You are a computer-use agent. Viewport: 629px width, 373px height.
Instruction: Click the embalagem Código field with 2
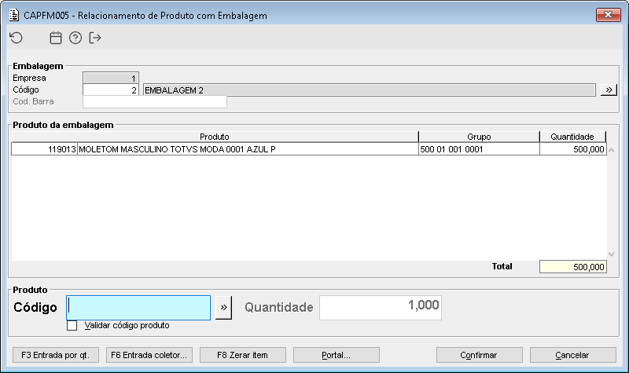pos(111,90)
